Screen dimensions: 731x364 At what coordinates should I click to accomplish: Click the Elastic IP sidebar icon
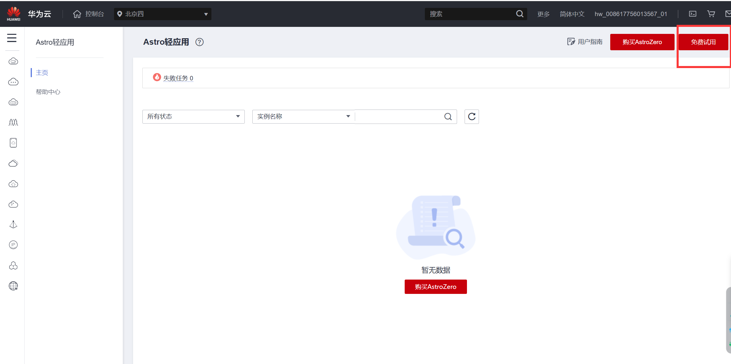point(13,245)
